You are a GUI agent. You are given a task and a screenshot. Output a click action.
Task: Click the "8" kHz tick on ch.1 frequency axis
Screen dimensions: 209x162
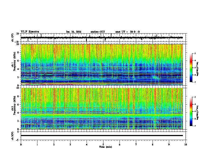click(18, 52)
